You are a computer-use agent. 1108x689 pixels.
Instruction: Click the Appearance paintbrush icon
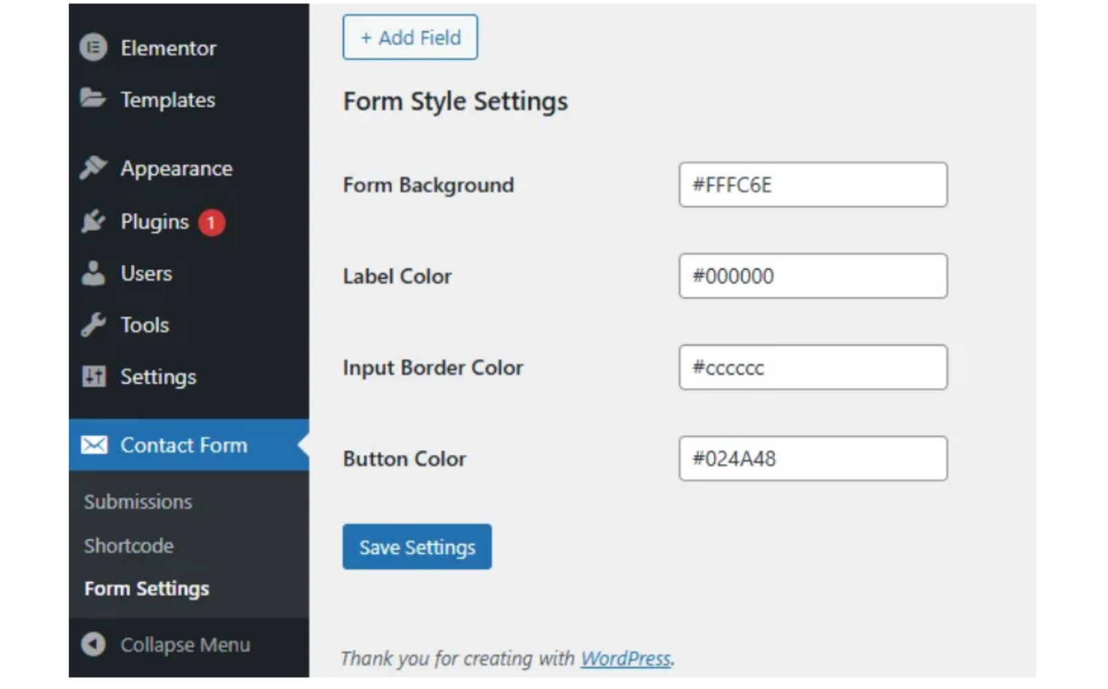[x=93, y=168]
